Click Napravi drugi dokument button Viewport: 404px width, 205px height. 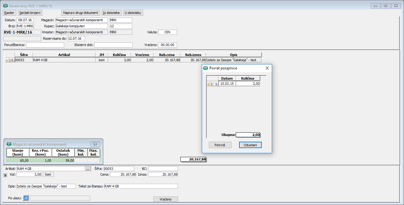81,13
